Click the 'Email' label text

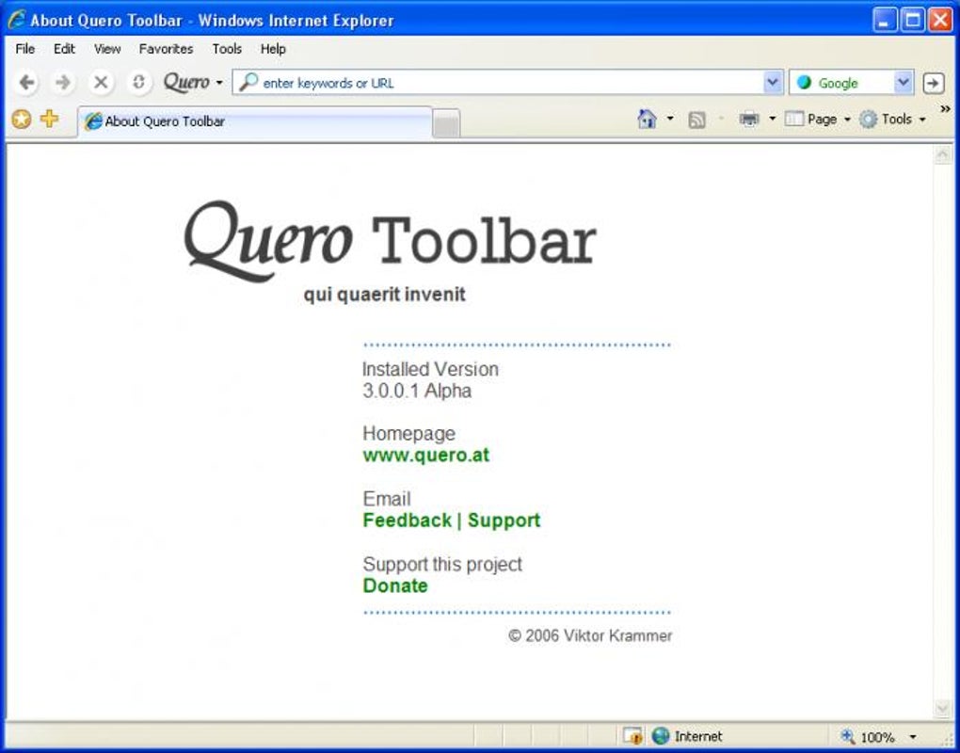387,498
